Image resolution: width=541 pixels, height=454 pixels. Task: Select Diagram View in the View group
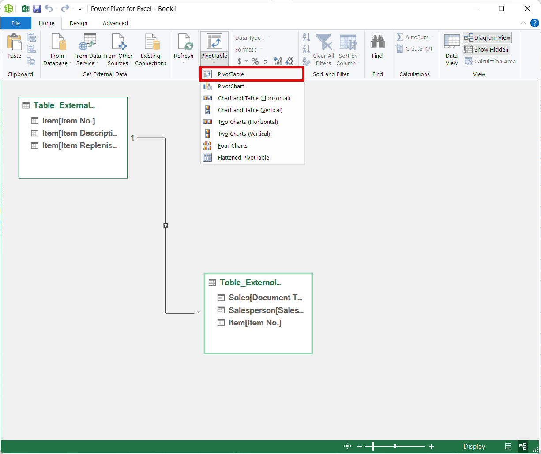[487, 37]
